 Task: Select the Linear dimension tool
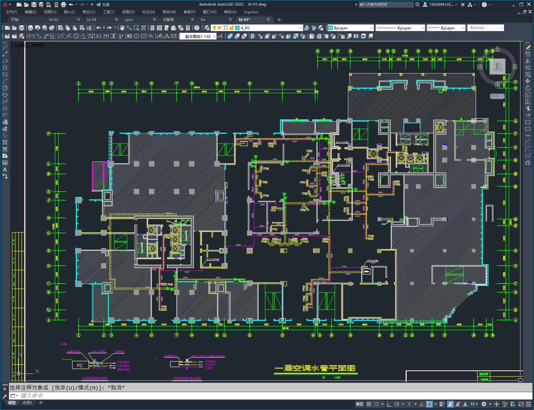pyautogui.click(x=32, y=36)
